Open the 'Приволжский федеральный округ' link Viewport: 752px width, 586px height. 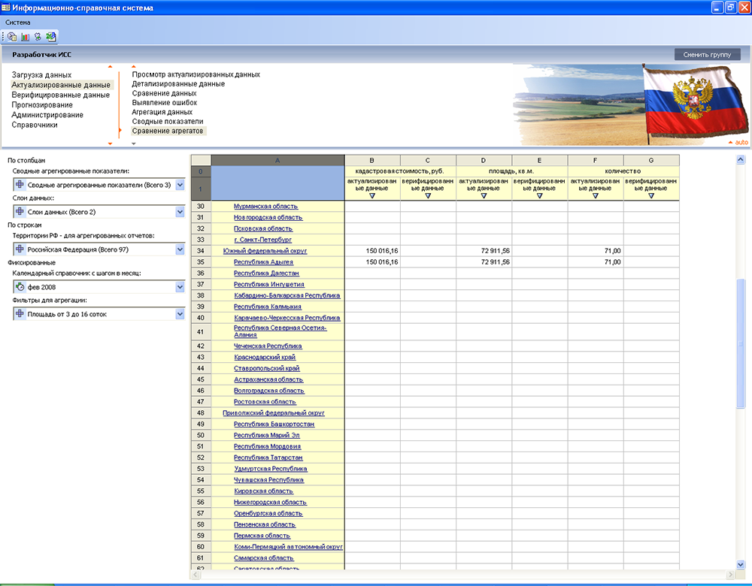pos(273,412)
